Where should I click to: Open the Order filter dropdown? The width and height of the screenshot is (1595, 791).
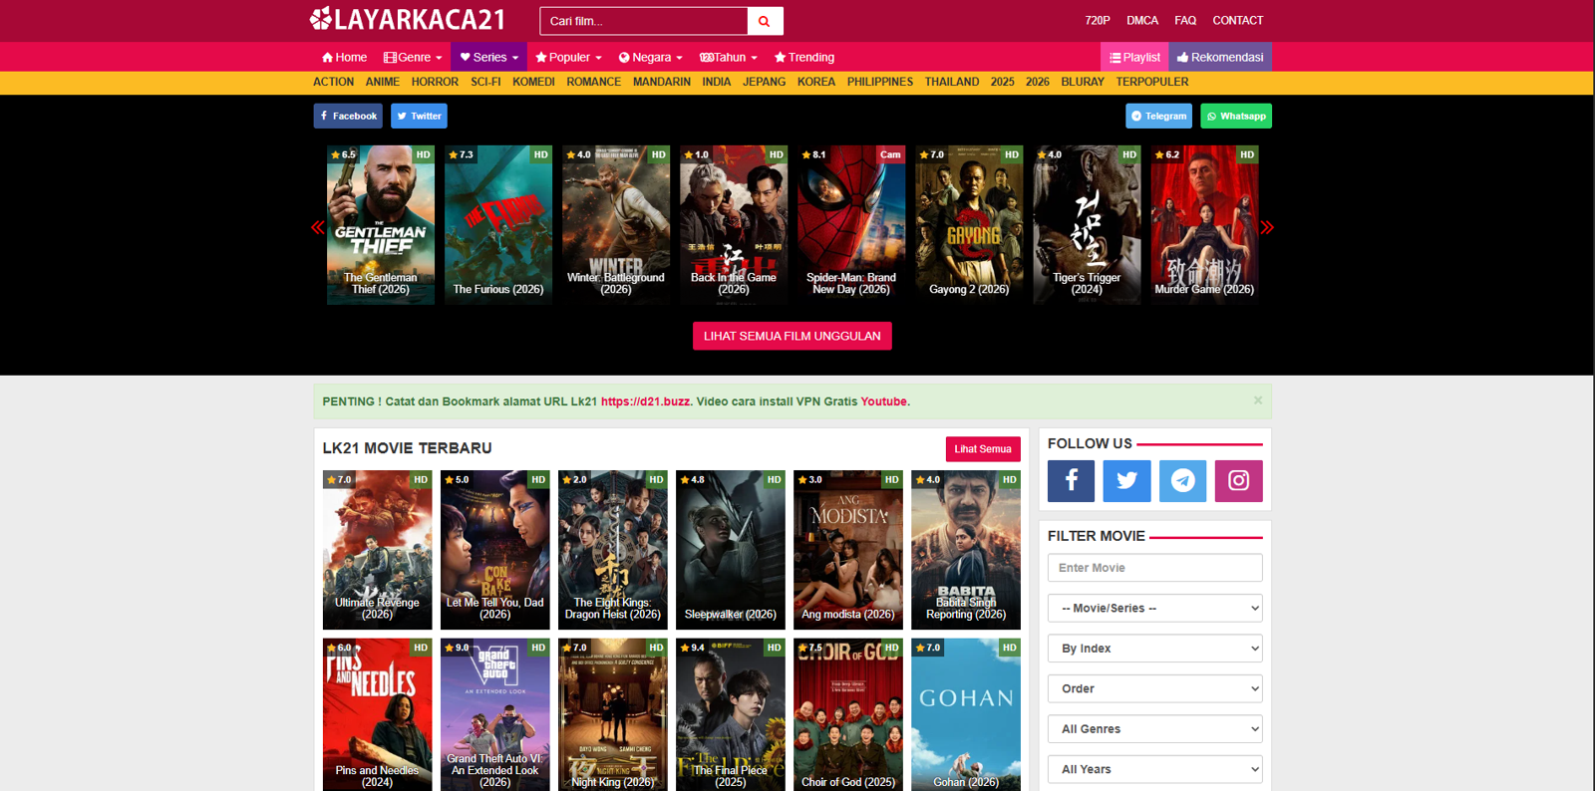pos(1155,688)
